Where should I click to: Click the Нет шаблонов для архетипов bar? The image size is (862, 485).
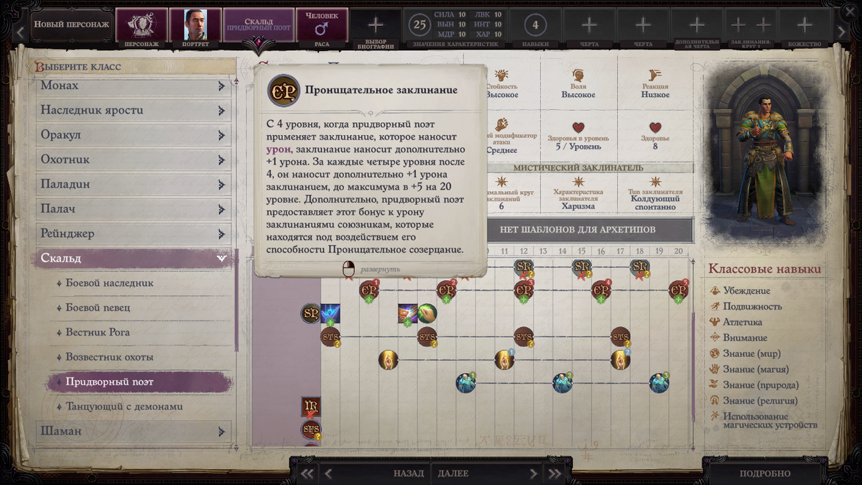(x=579, y=230)
